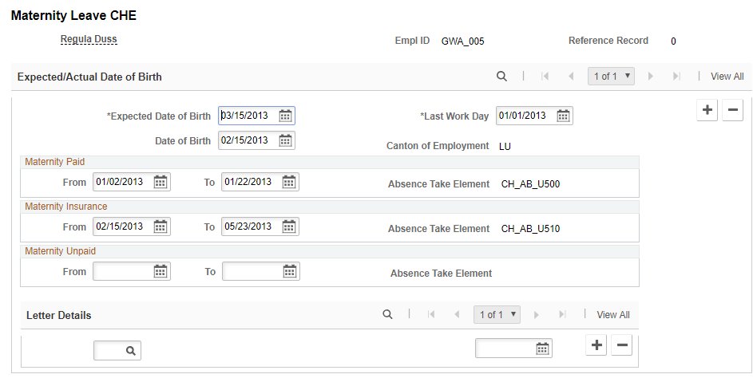Viewport: 753px width, 382px height.
Task: Open row selector dropdown in Expected/Actual Date of Birth
Action: coord(611,76)
